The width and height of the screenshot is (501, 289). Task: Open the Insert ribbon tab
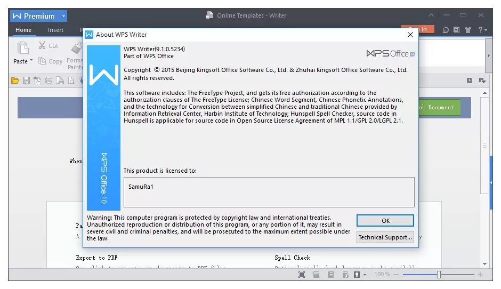point(55,30)
